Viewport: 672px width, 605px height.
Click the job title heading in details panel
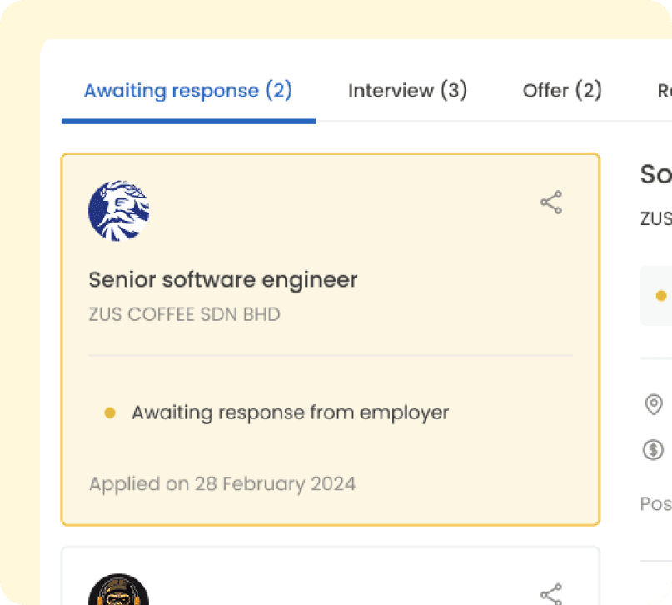pos(656,174)
